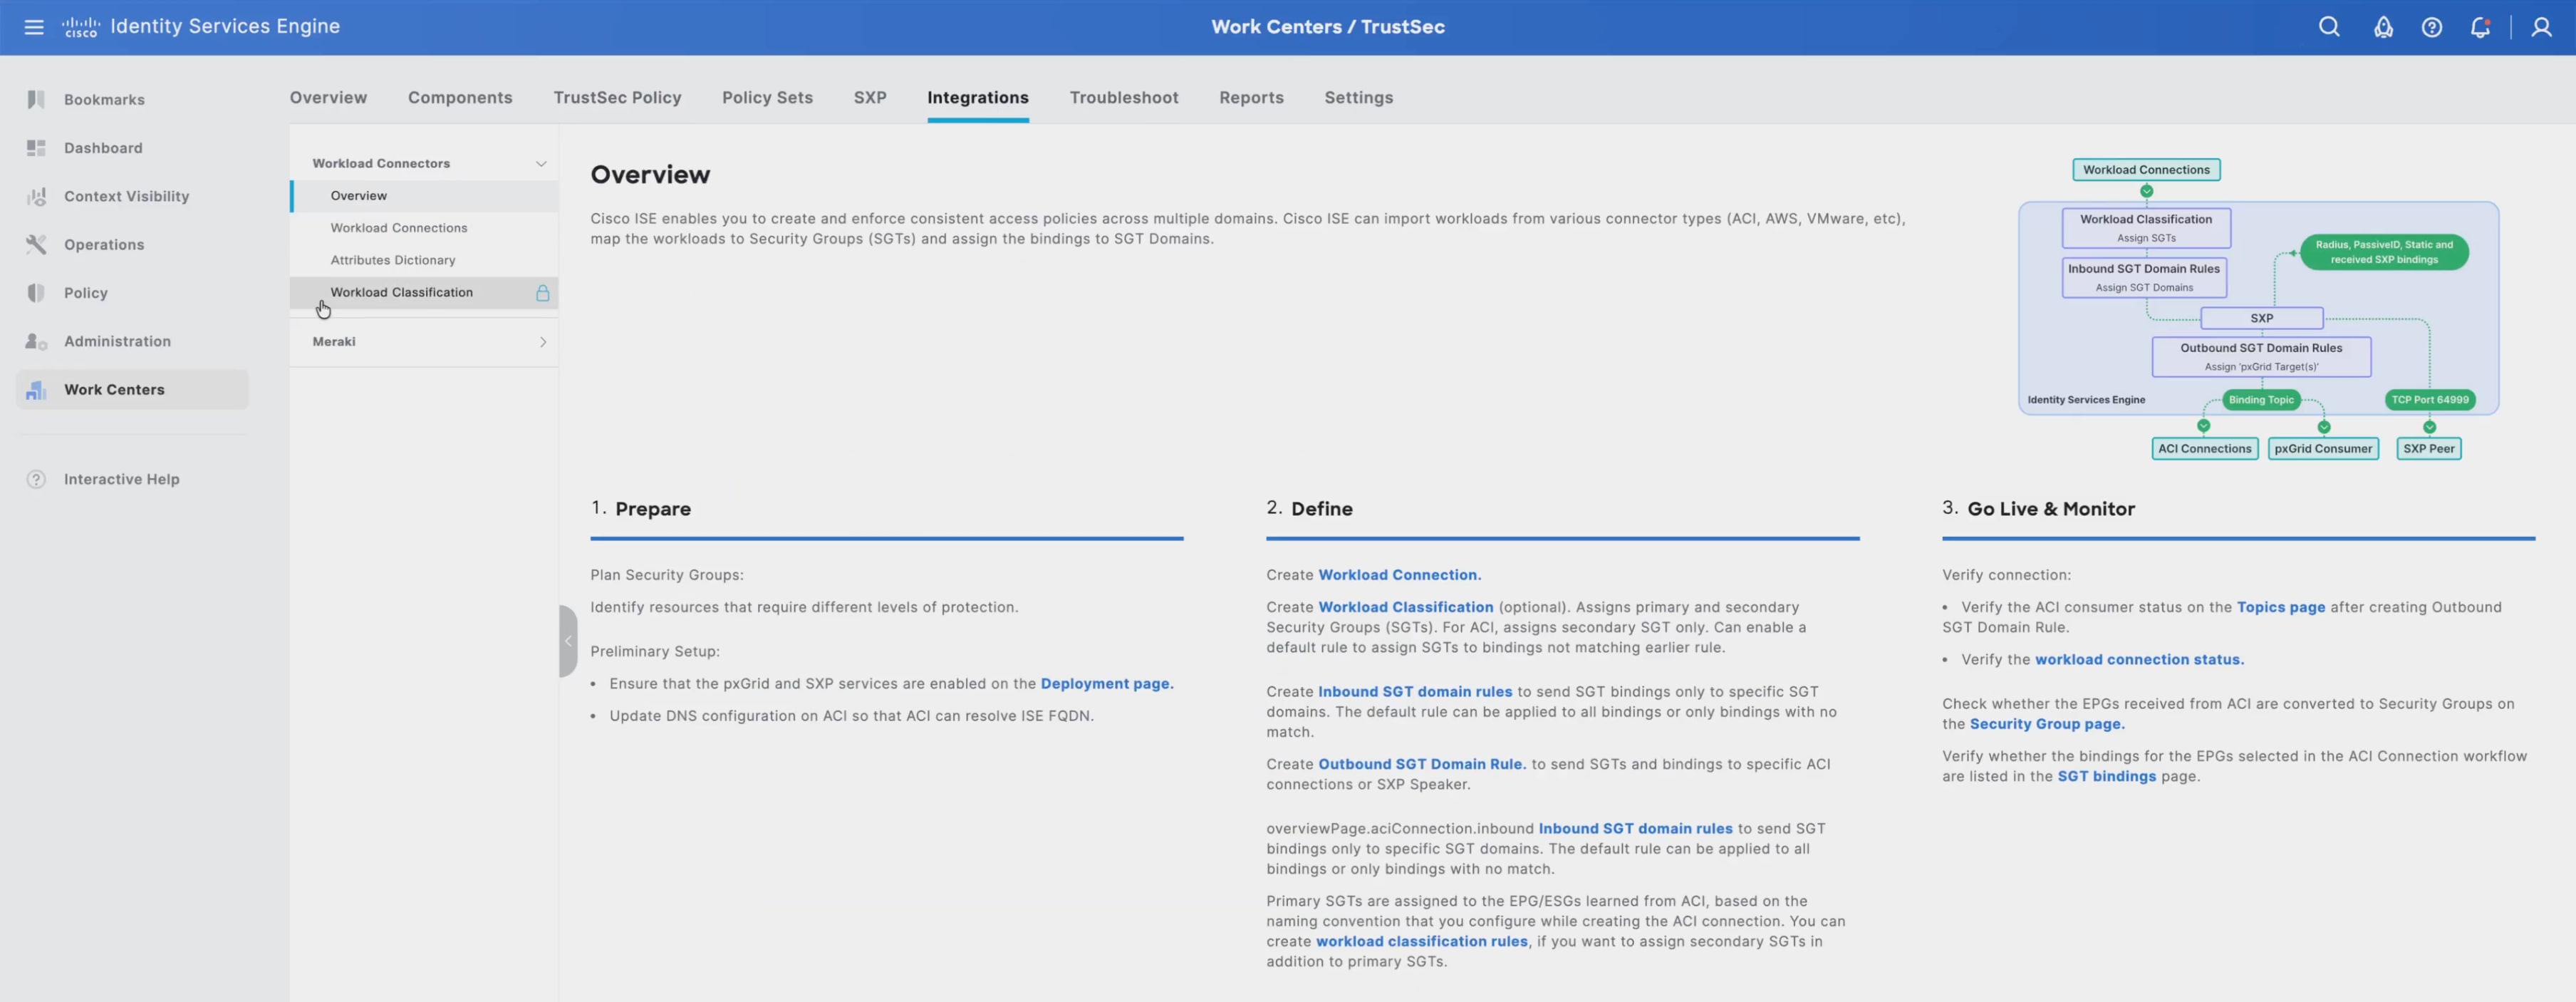The image size is (2576, 1002).
Task: Open the Topics page link
Action: 2281,607
